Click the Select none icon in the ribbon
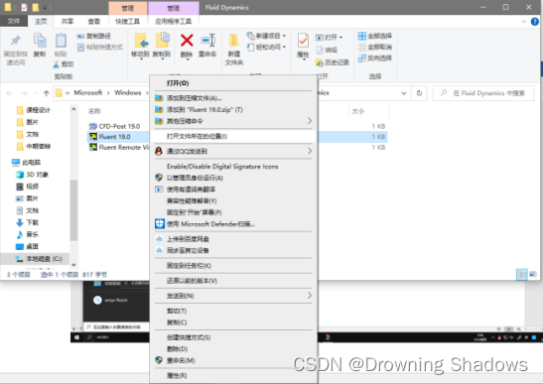The image size is (543, 384). (x=362, y=47)
